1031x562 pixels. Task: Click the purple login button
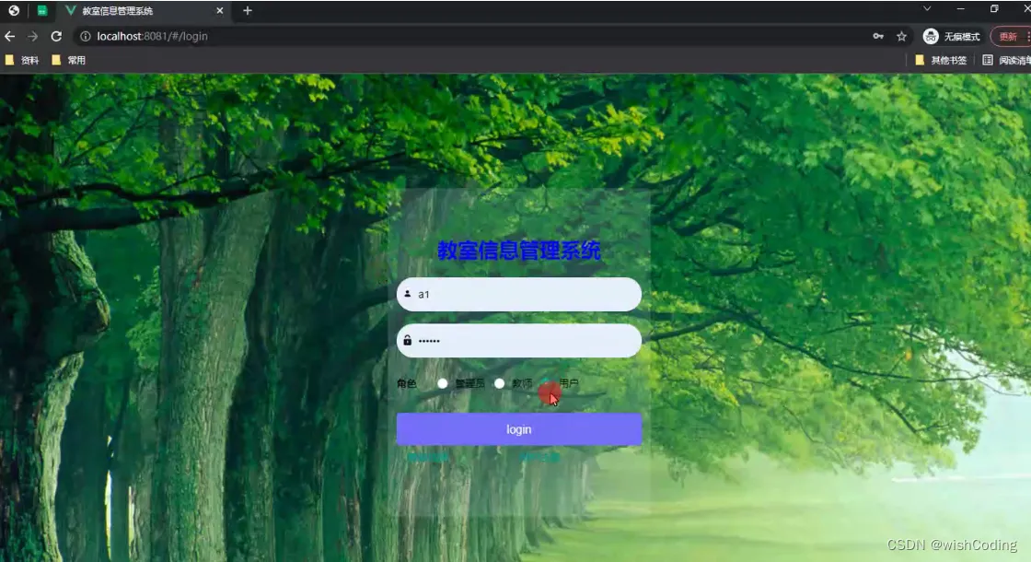519,429
